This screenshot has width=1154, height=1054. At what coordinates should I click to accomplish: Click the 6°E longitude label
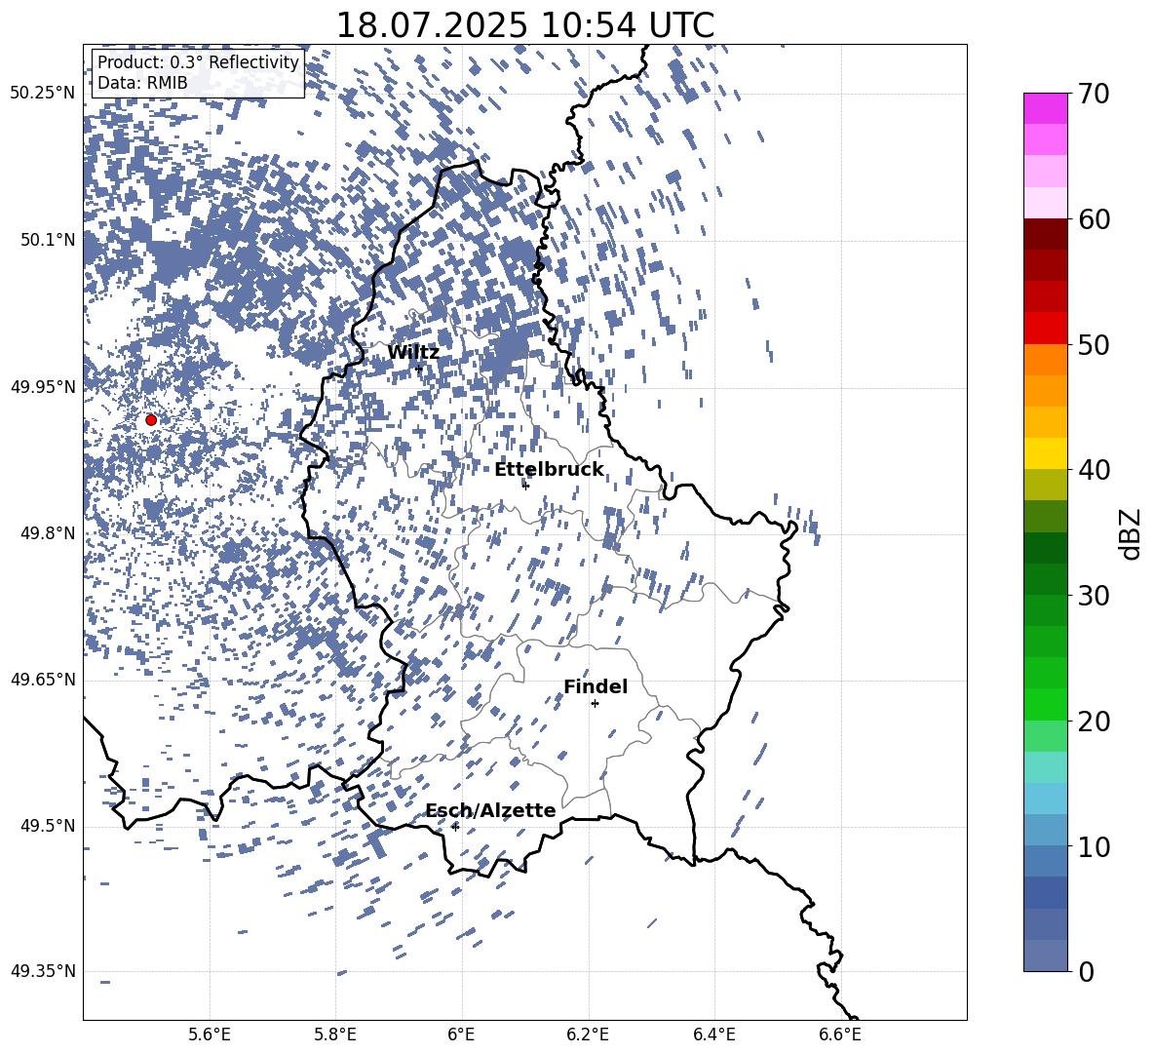point(461,1034)
